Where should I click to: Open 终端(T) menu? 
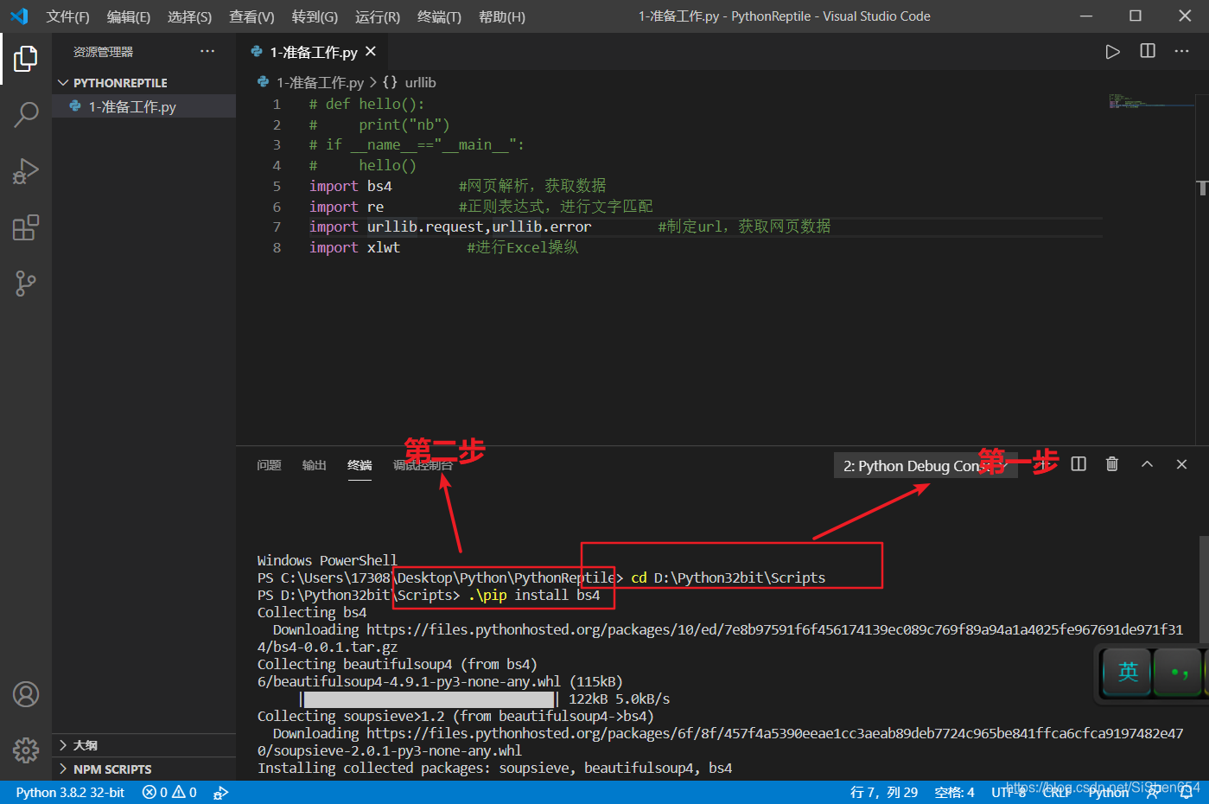click(439, 16)
